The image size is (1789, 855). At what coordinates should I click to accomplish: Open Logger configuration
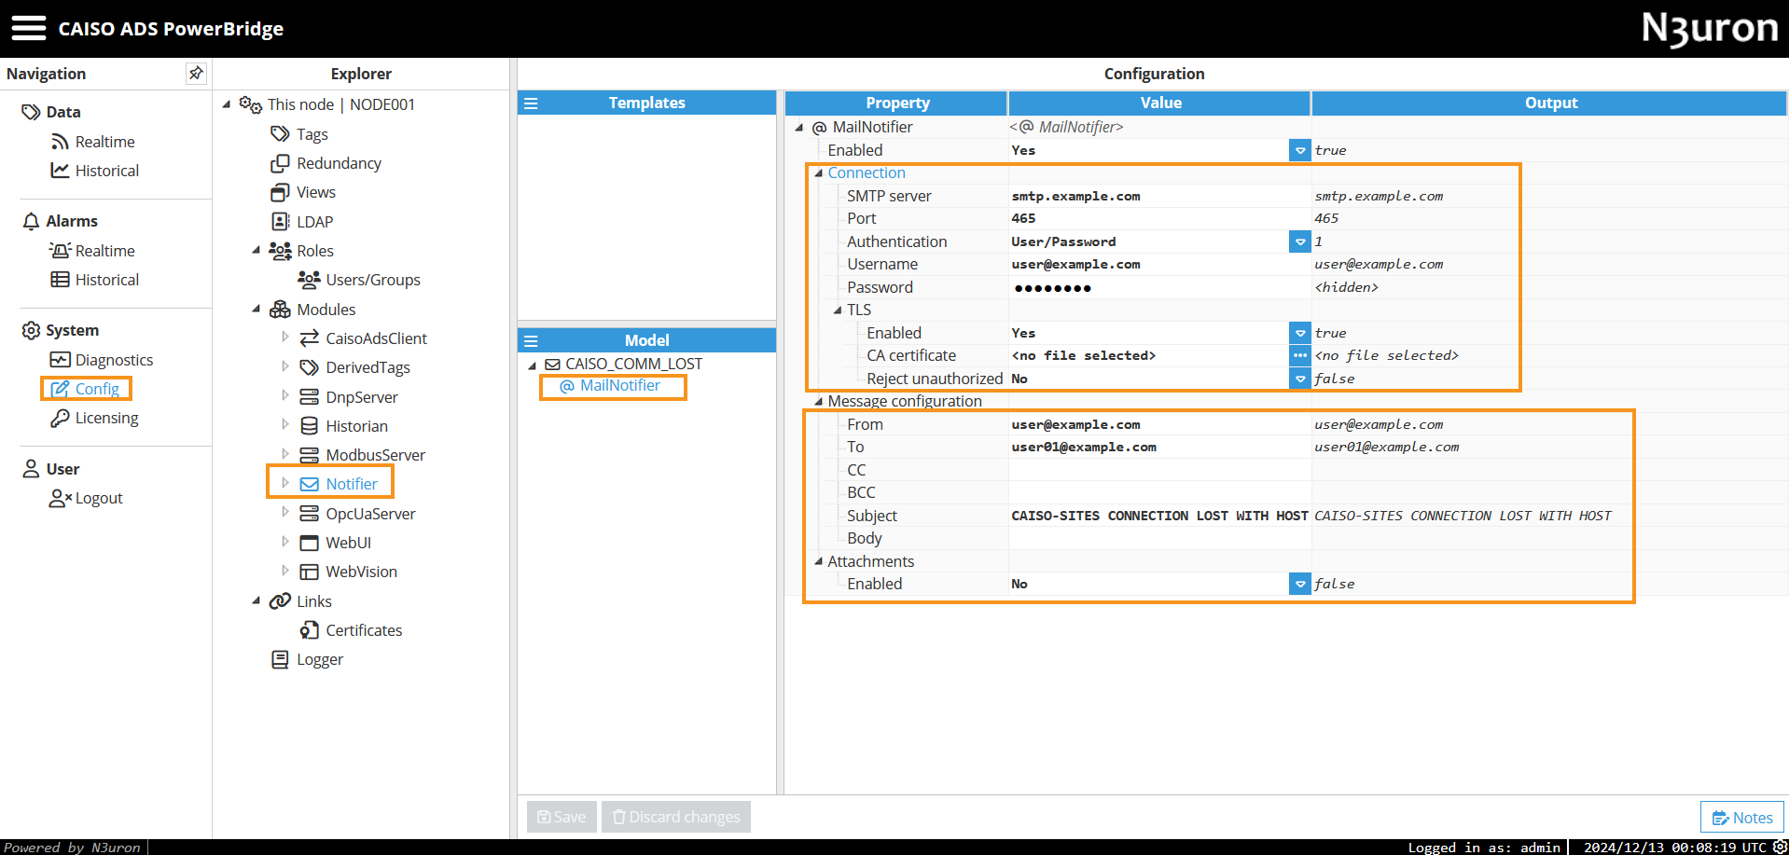(308, 659)
